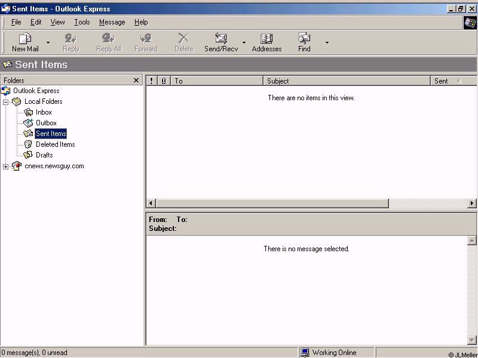Open the New Mail dropdown arrow
Screen dimensions: 478x358
click(48, 43)
